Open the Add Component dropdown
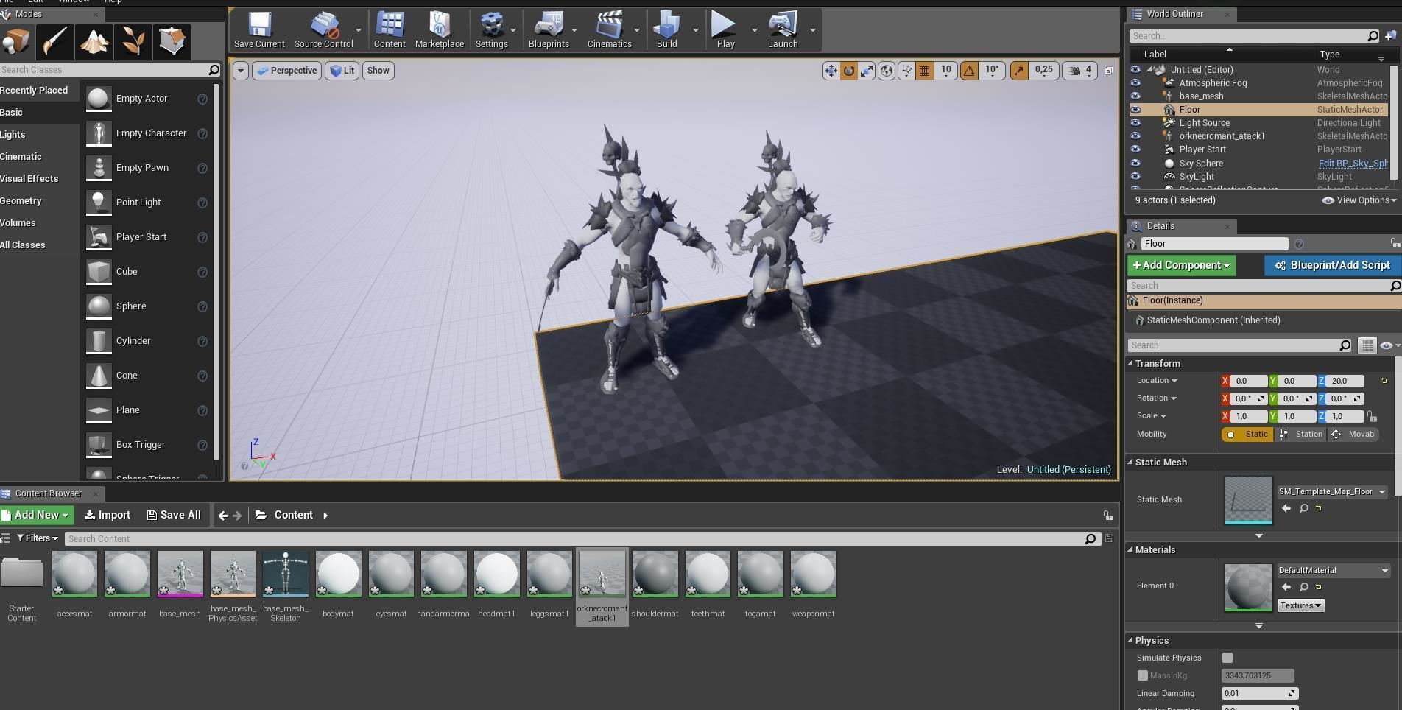This screenshot has height=710, width=1402. coord(1181,265)
